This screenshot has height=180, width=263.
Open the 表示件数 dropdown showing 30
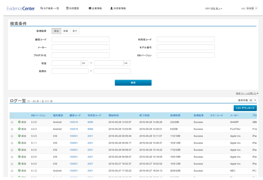coord(253,100)
